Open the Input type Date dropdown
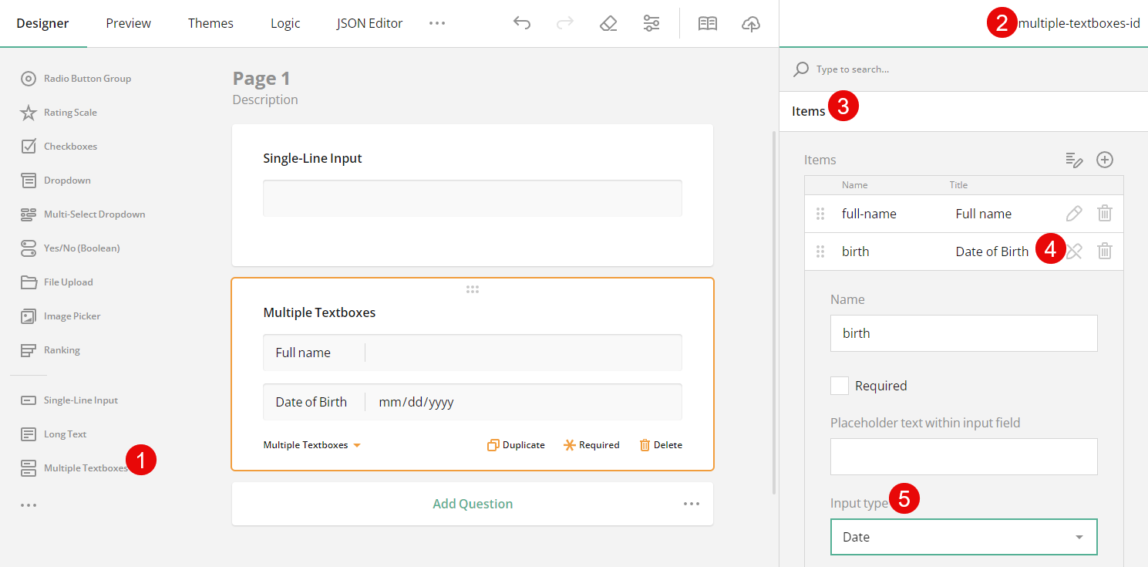This screenshot has width=1148, height=567. 963,537
